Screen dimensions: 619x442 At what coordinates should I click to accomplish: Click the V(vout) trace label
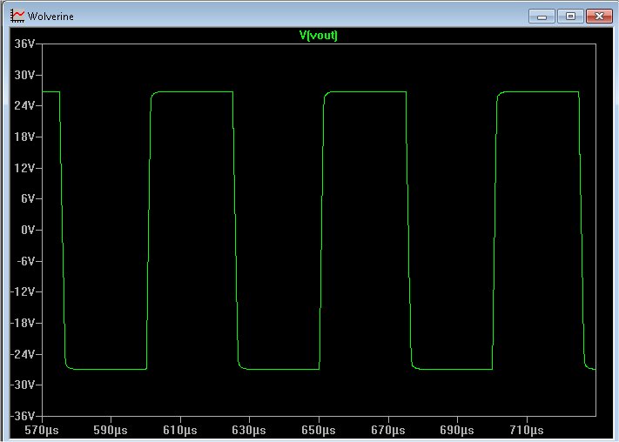(x=318, y=36)
